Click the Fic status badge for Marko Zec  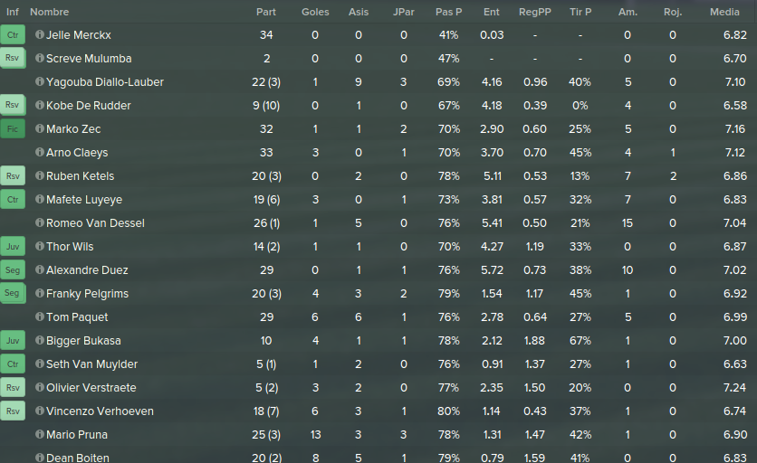point(13,129)
